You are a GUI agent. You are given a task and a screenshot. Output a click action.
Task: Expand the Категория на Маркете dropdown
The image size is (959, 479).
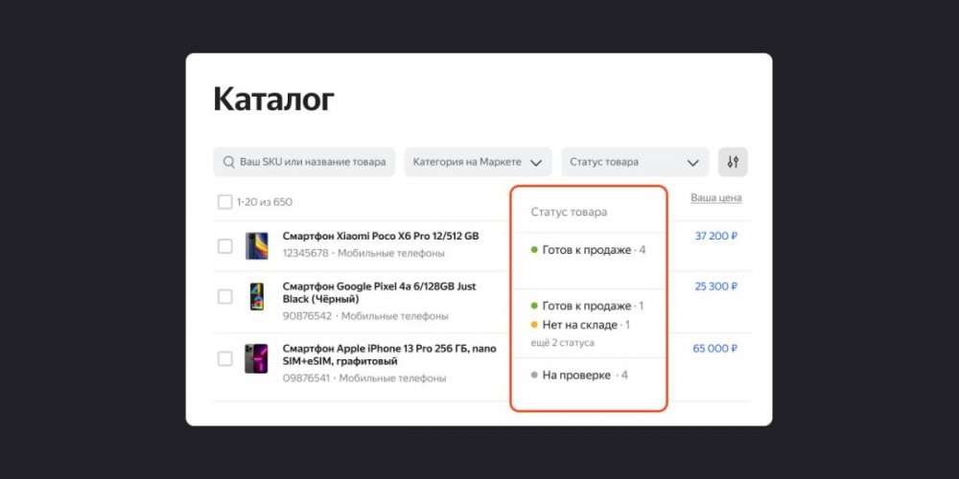[478, 162]
